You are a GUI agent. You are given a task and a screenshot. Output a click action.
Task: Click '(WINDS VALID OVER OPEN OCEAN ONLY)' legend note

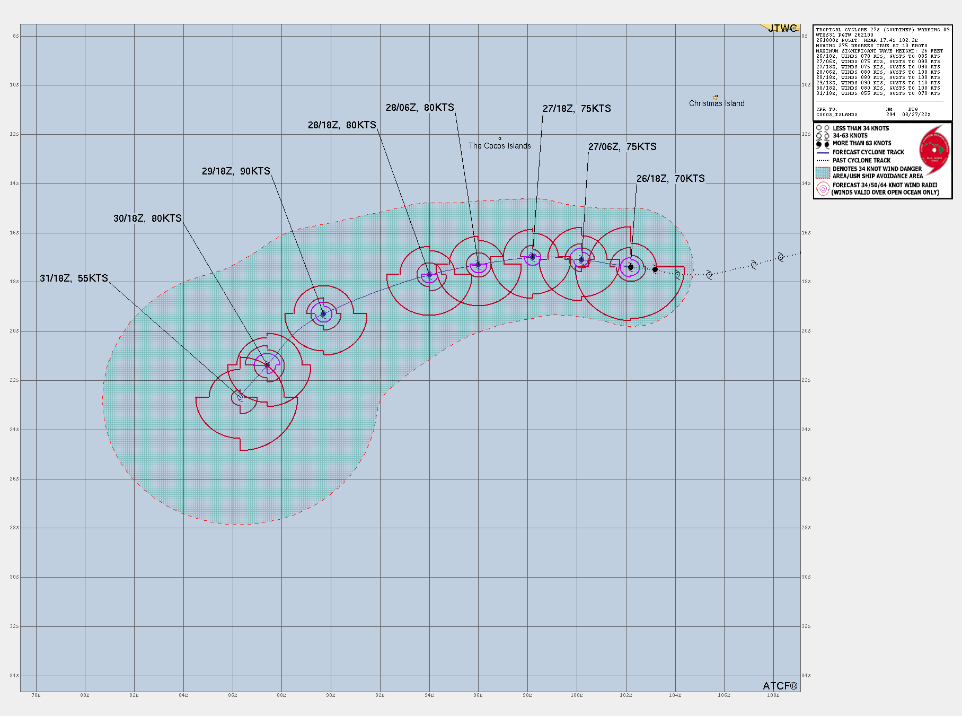[x=885, y=193]
